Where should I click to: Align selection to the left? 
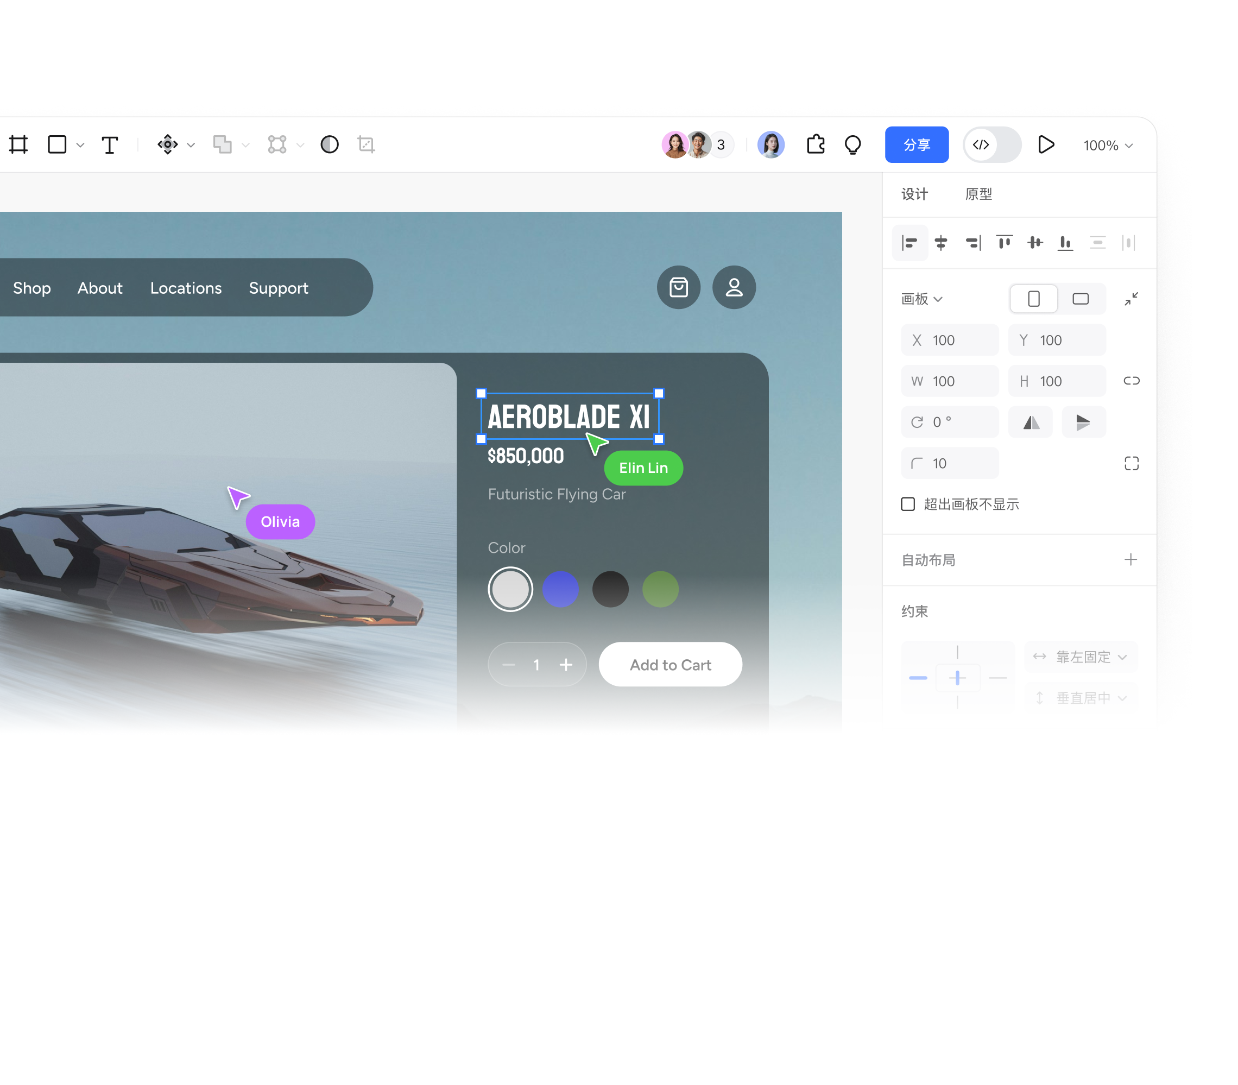pos(909,243)
